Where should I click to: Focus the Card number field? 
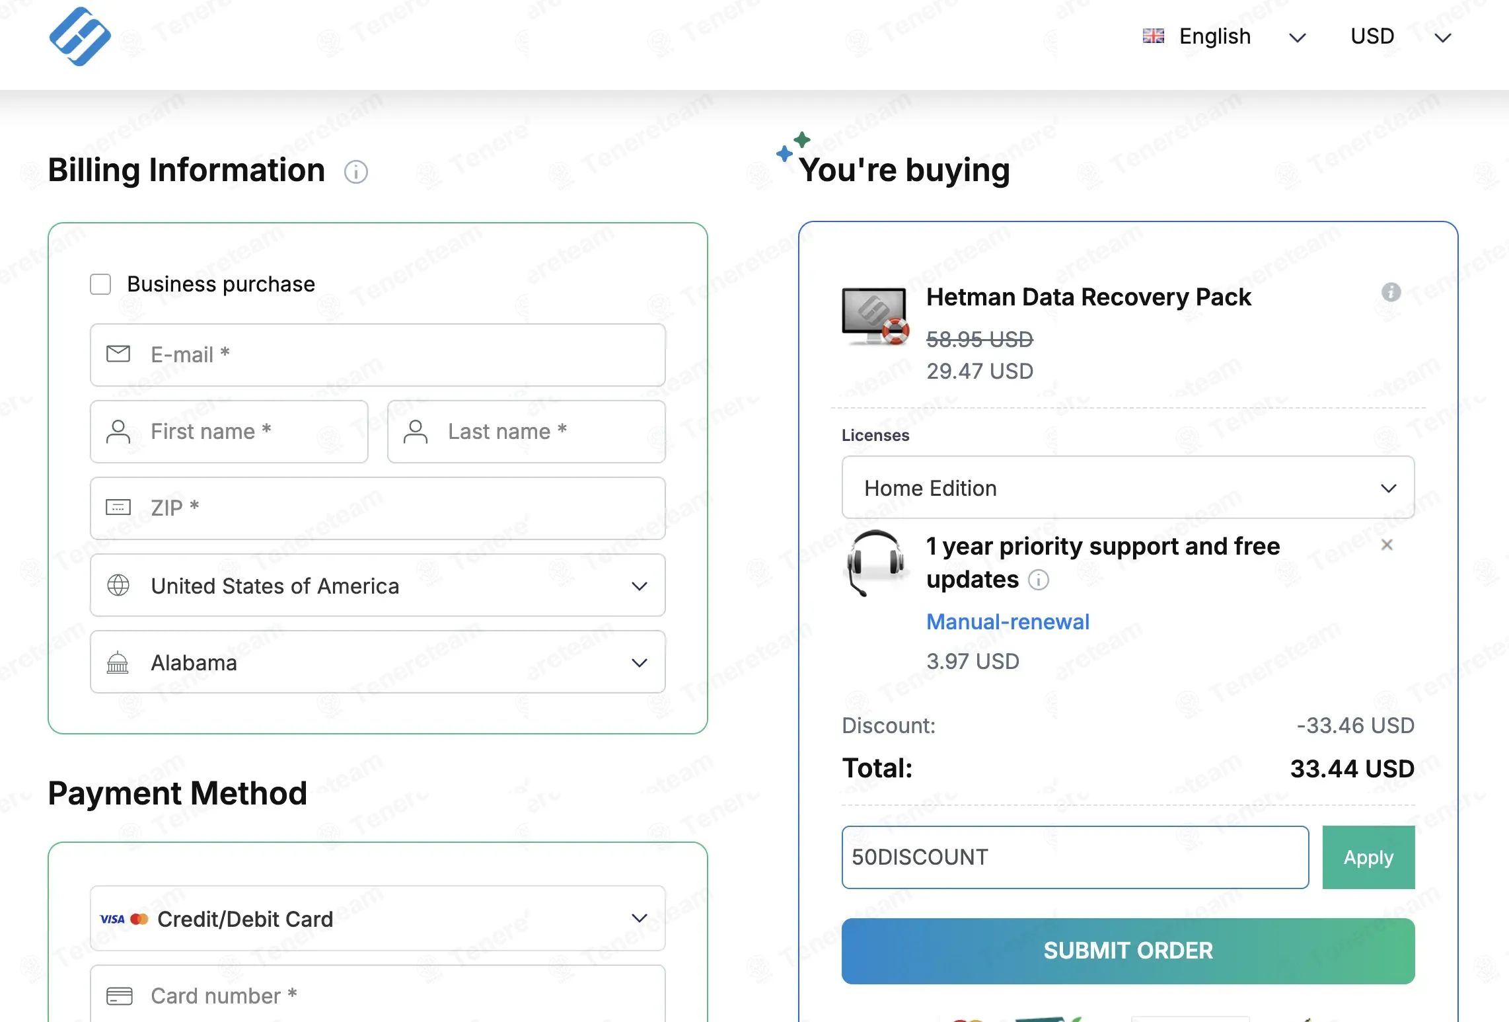[378, 994]
